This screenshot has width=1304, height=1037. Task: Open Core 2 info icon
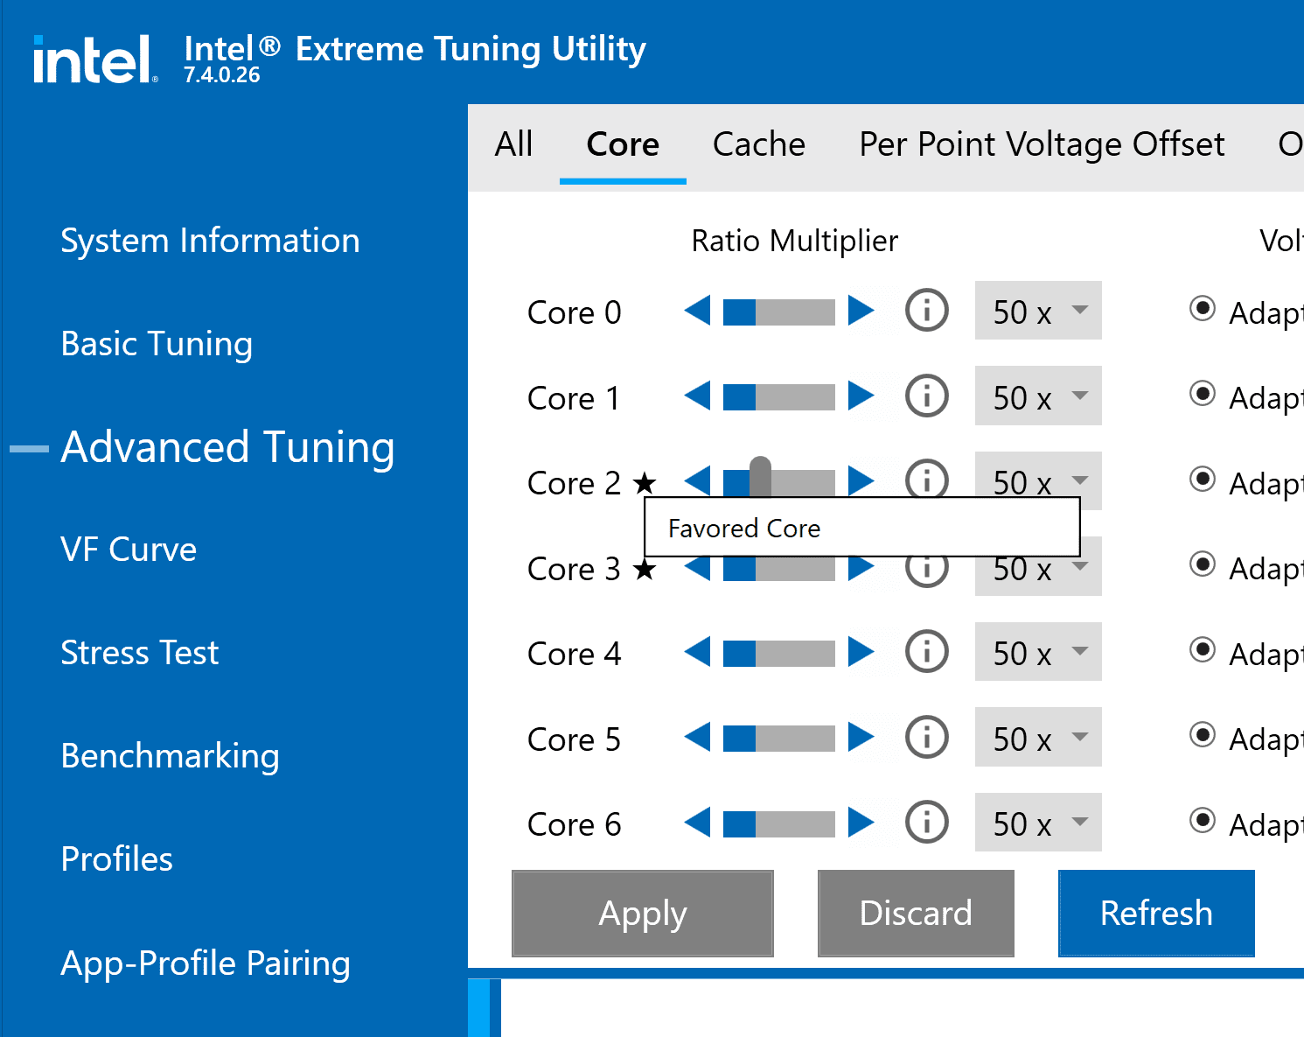click(x=927, y=479)
